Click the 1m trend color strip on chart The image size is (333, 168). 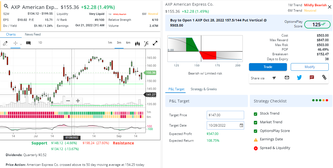click(72, 113)
